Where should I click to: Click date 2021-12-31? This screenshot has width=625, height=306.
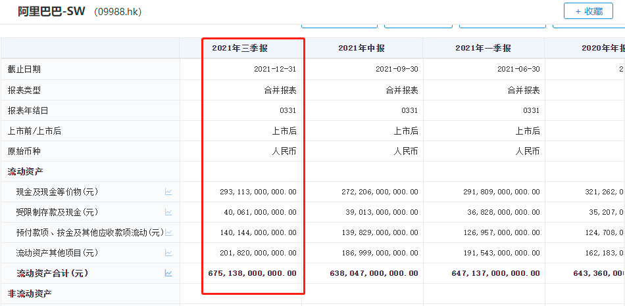[275, 69]
